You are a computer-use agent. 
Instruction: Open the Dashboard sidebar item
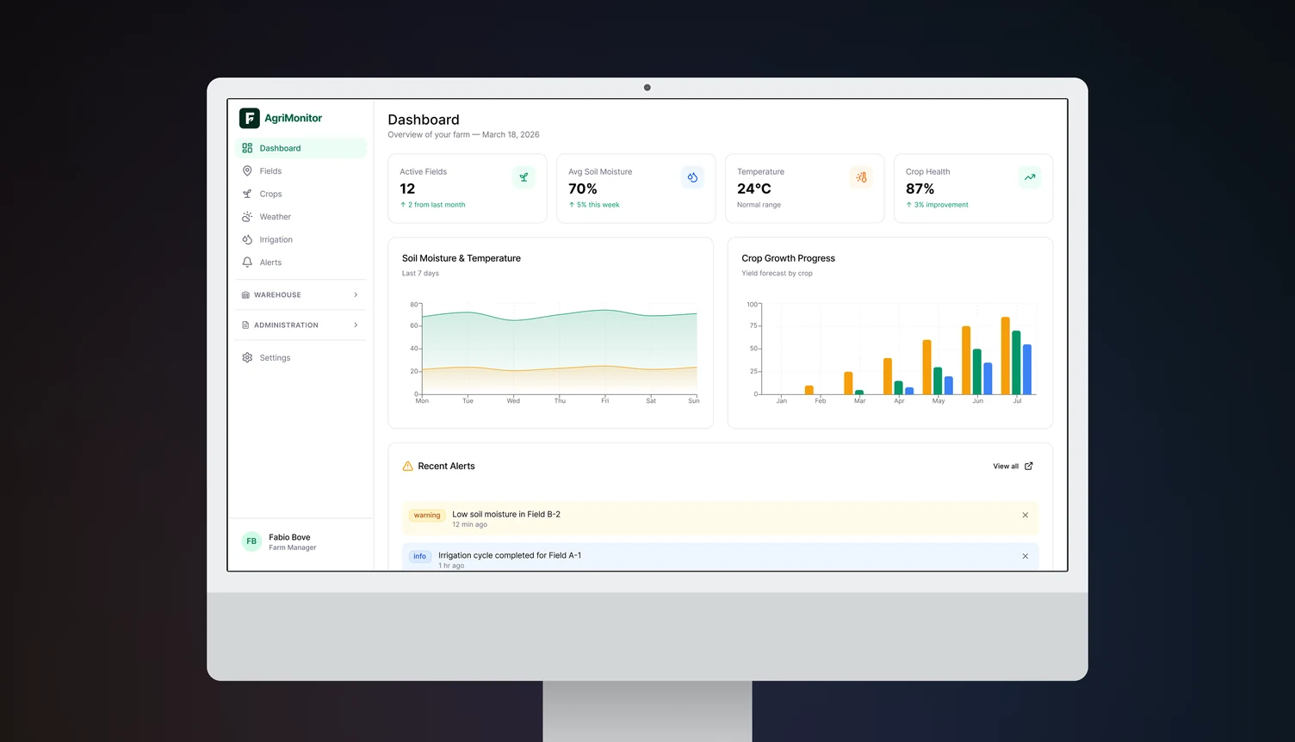(301, 148)
